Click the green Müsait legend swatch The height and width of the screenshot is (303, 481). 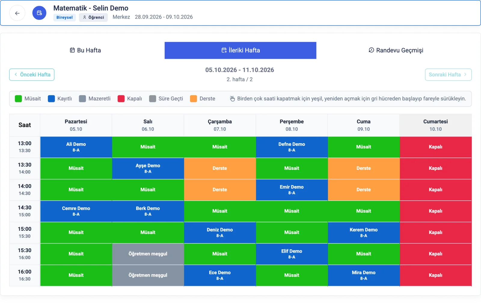pyautogui.click(x=18, y=99)
